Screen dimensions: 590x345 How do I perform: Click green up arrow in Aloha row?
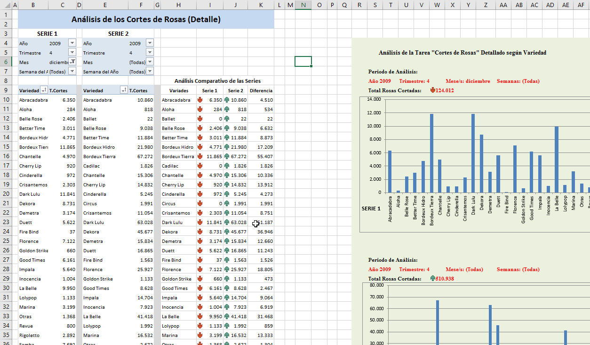click(227, 109)
